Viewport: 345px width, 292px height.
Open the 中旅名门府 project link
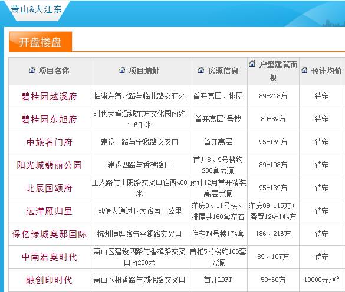(x=50, y=142)
